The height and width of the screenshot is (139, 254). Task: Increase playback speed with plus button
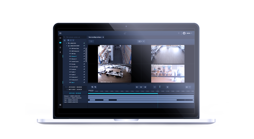(x=167, y=87)
